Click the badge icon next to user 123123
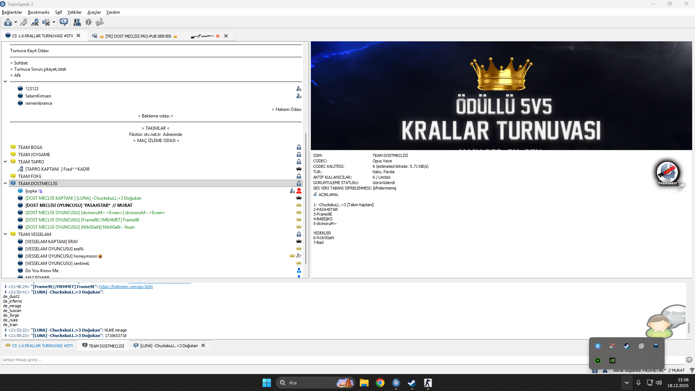The image size is (695, 391). click(299, 89)
